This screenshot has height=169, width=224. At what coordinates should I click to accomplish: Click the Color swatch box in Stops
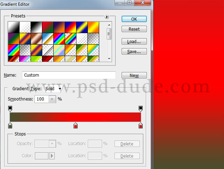coord(42,156)
